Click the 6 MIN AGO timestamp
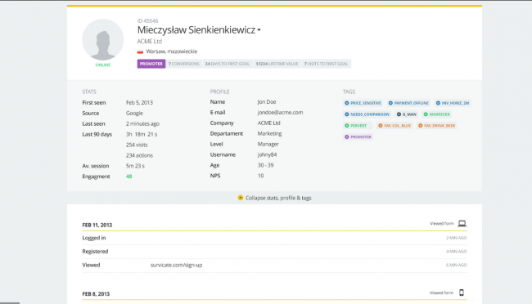The width and height of the screenshot is (532, 304). point(457,265)
